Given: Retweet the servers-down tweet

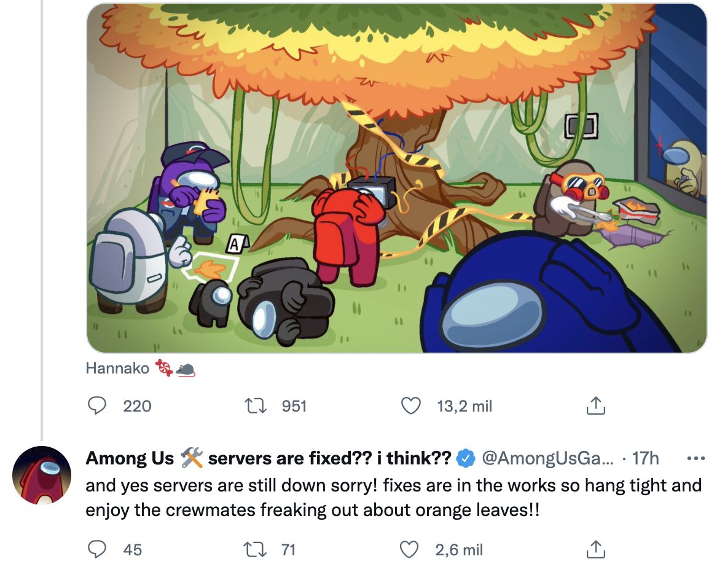Looking at the screenshot, I should (253, 549).
